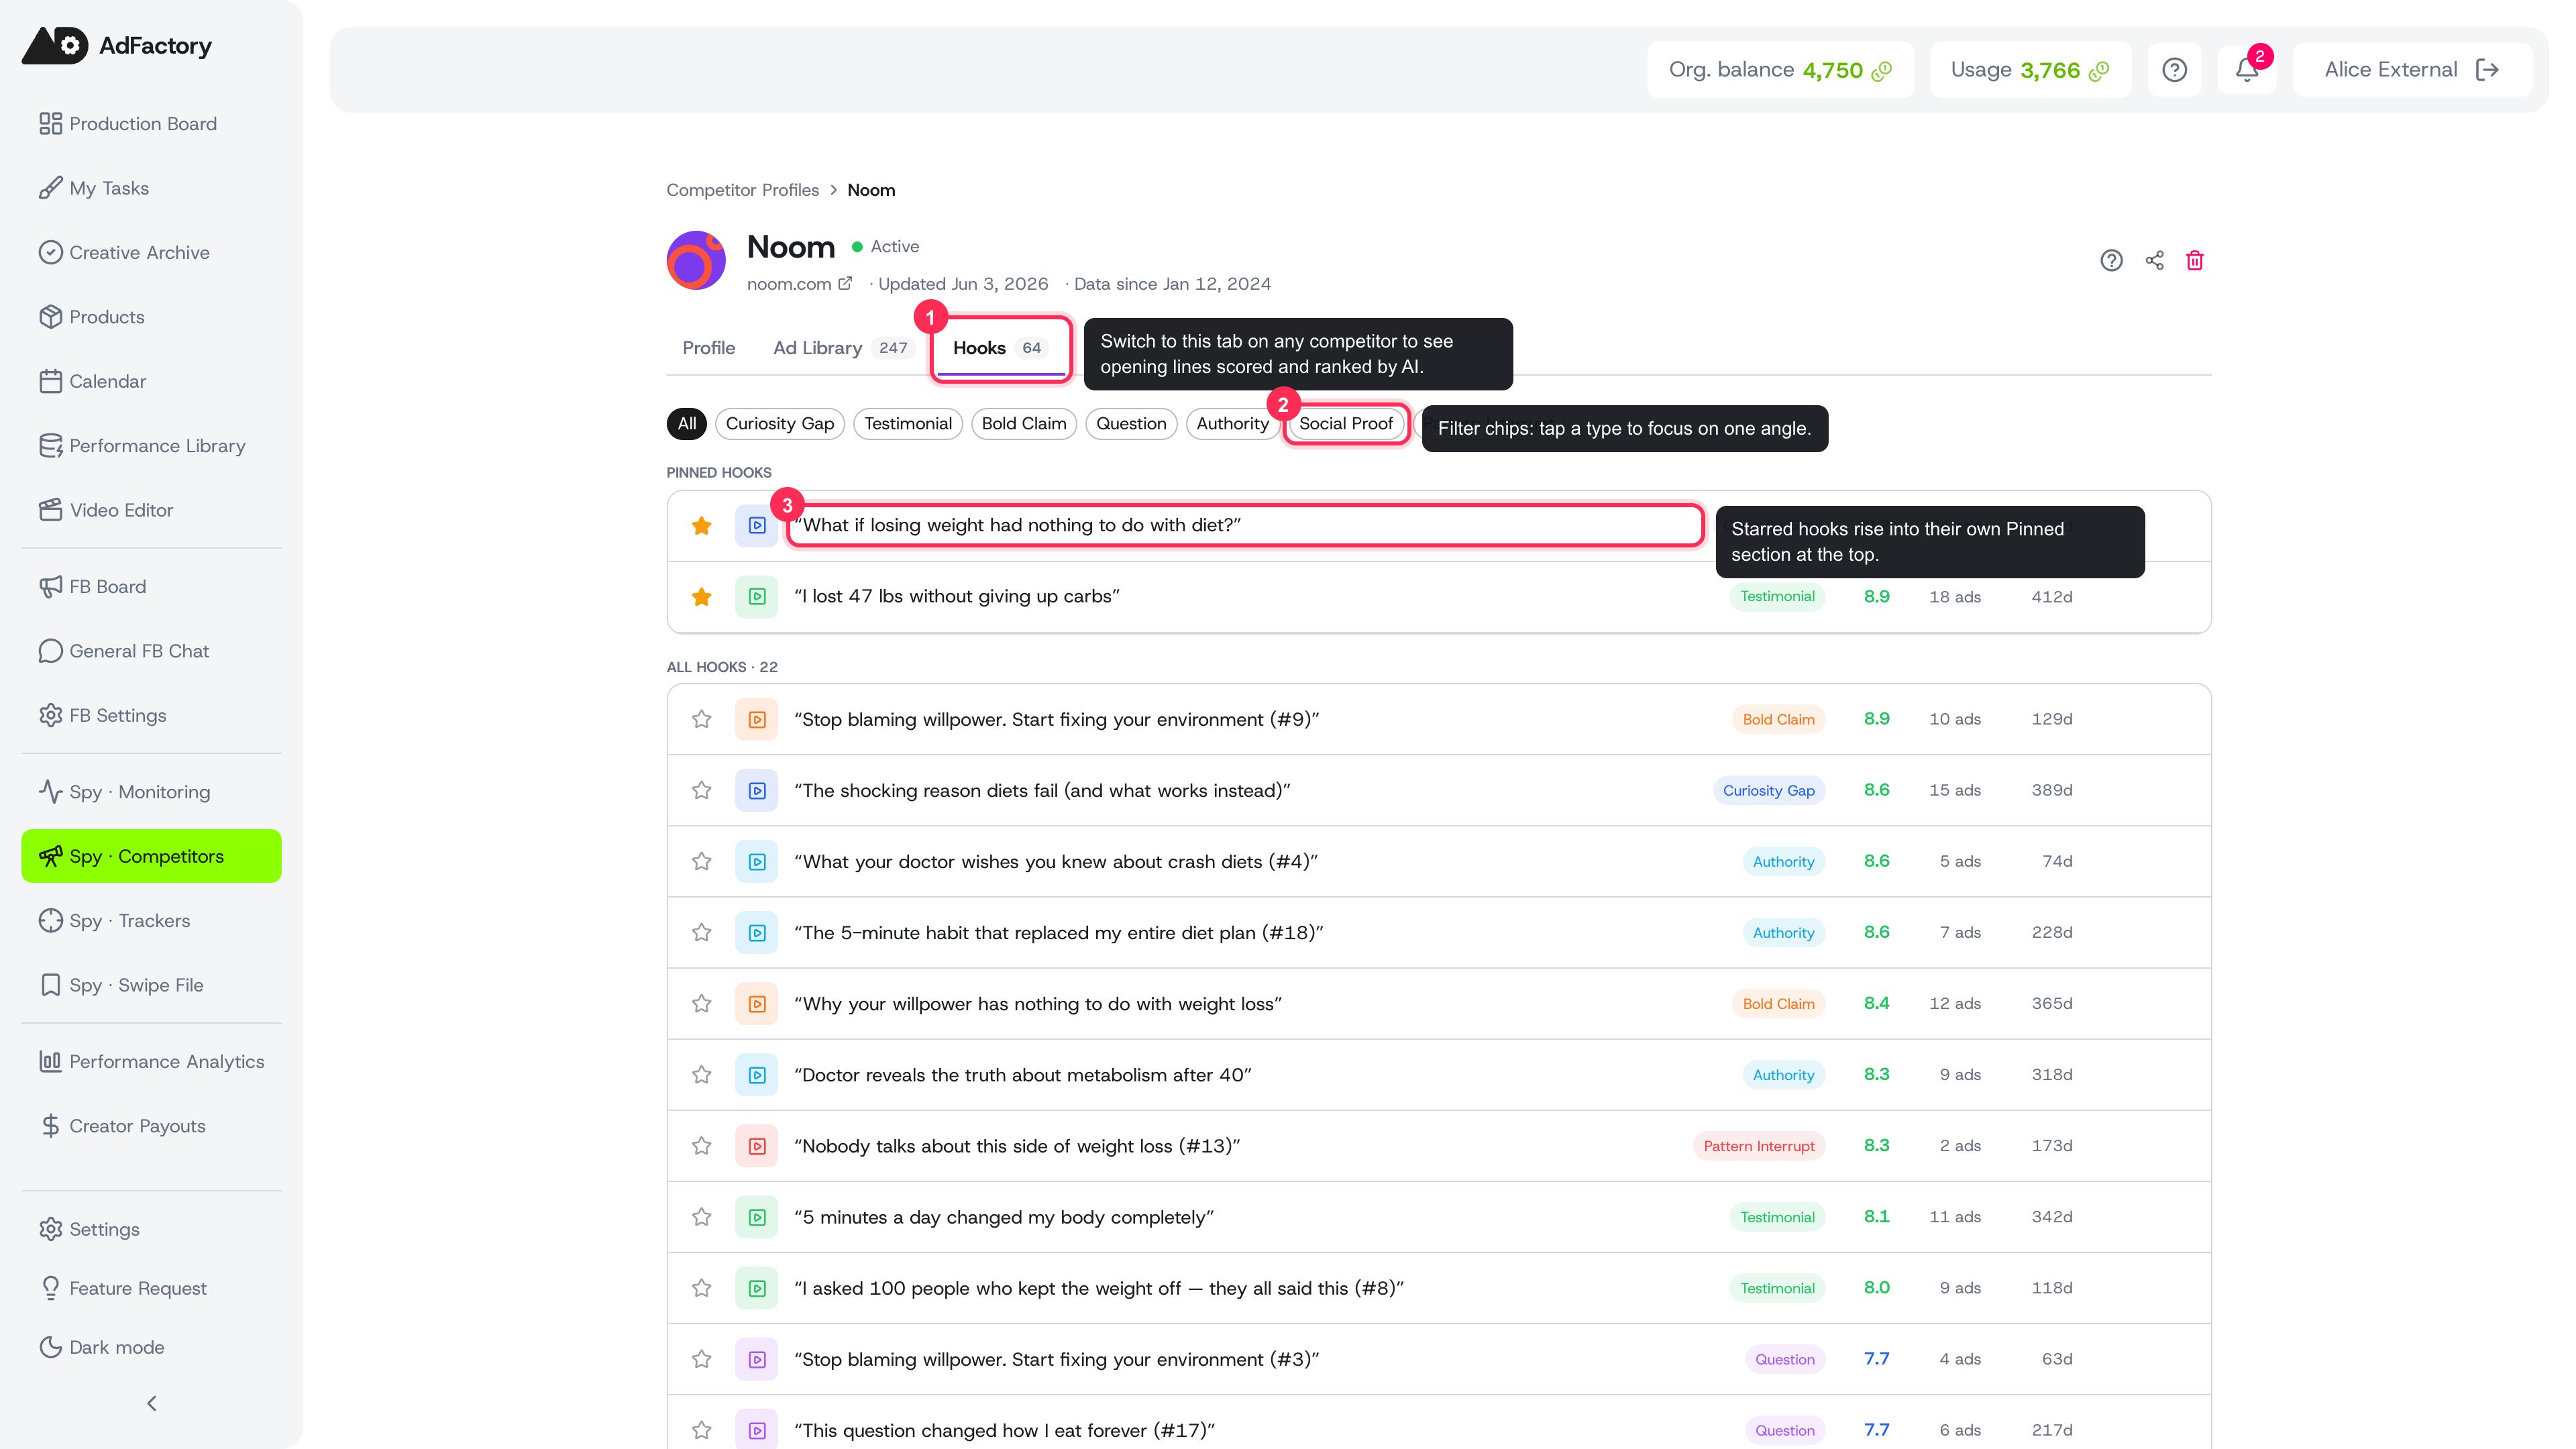This screenshot has height=1449, width=2576.
Task: Click the AdFactory logo
Action: (x=117, y=45)
